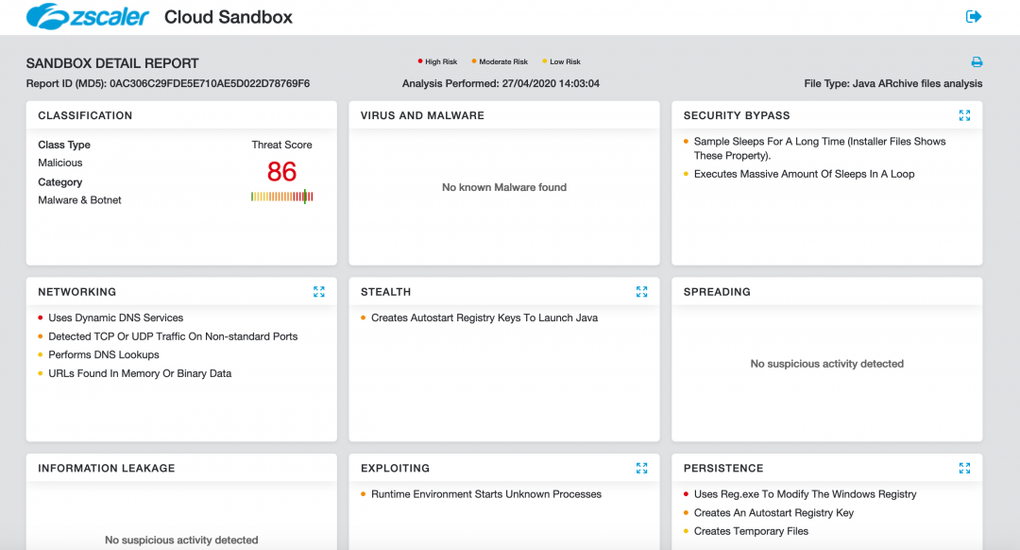Expand the Exploiting panel

pos(641,468)
